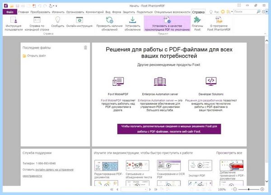
Task: Click the search magnifier icon
Action: (258, 12)
